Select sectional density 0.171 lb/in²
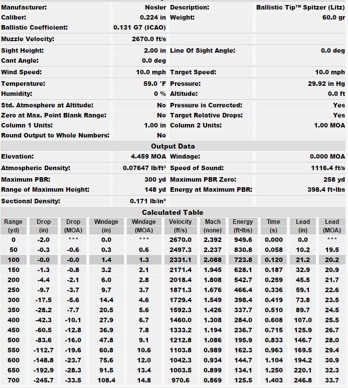 point(148,201)
